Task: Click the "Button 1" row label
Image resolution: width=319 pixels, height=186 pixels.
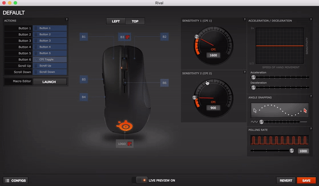Action: 24,28
